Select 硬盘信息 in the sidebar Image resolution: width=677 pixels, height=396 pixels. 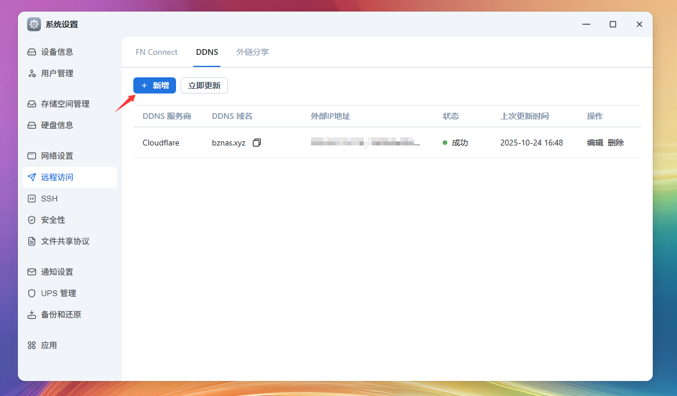[x=57, y=125]
